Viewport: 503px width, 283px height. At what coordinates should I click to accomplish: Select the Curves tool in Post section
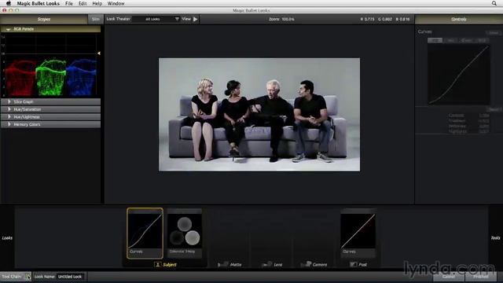[358, 233]
